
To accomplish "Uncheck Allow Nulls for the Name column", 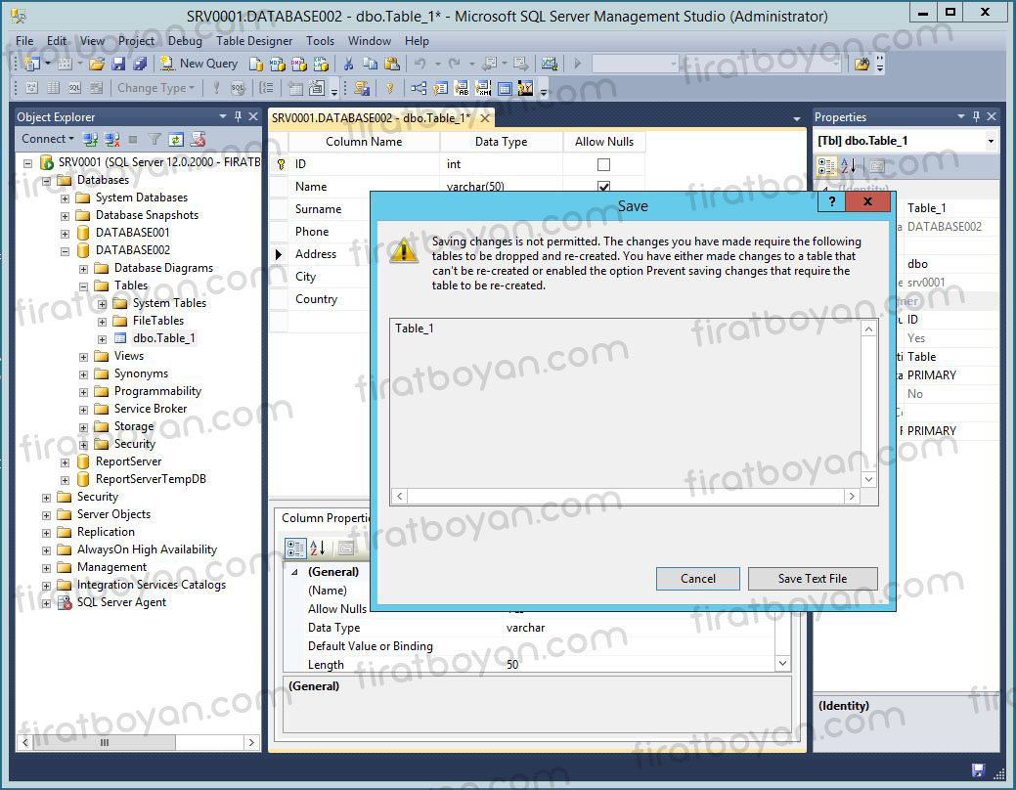I will click(603, 186).
